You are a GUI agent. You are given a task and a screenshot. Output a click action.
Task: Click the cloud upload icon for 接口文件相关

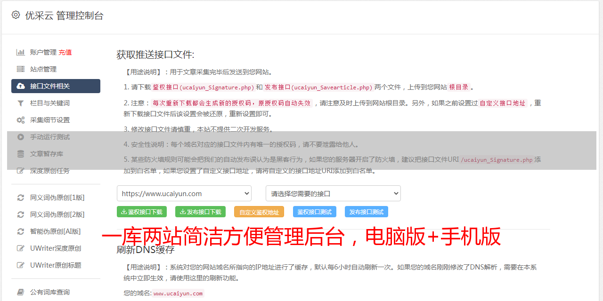point(21,86)
